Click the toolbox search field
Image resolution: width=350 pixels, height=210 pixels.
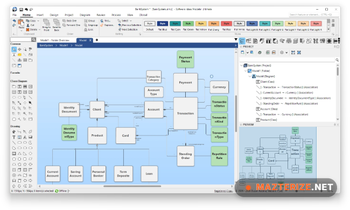[x=21, y=40]
